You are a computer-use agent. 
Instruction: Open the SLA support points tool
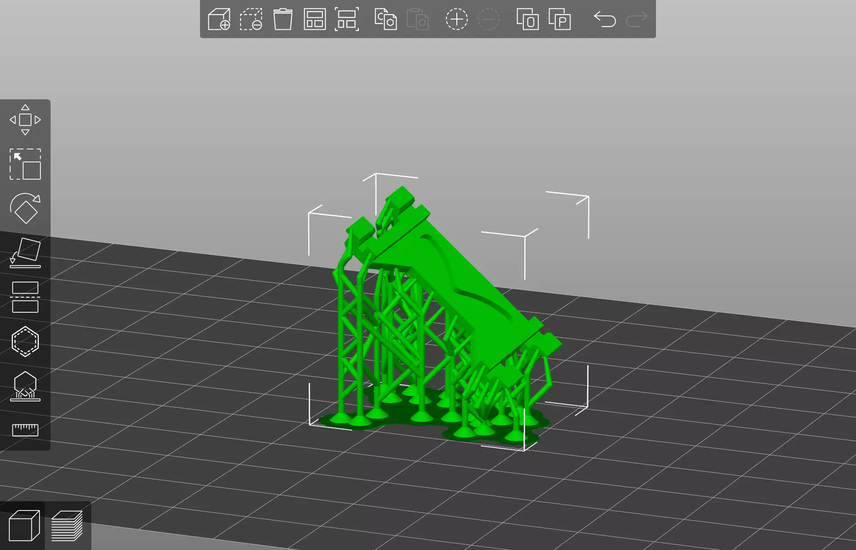pos(25,386)
